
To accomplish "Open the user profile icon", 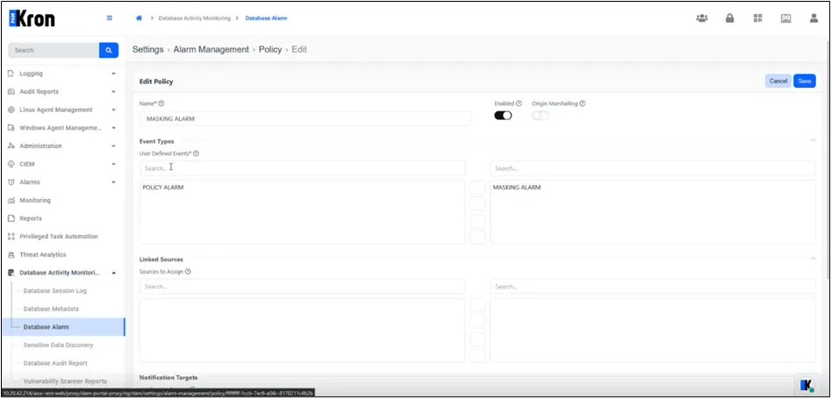I will tap(813, 18).
